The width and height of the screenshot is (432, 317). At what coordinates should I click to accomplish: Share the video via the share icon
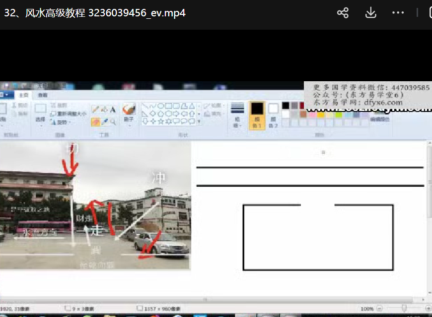(x=343, y=13)
